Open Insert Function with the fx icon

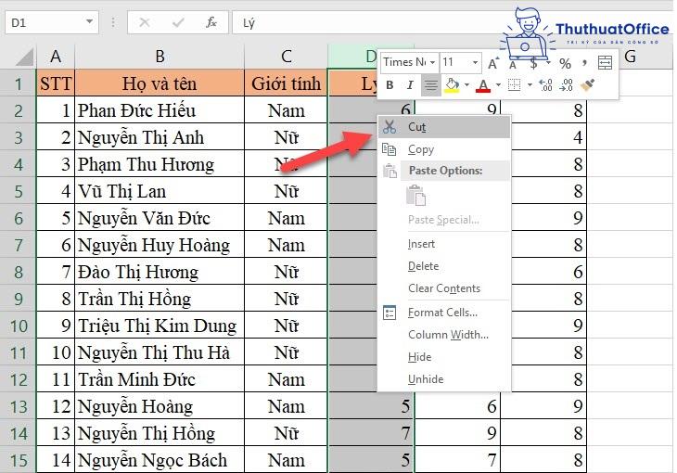(211, 22)
